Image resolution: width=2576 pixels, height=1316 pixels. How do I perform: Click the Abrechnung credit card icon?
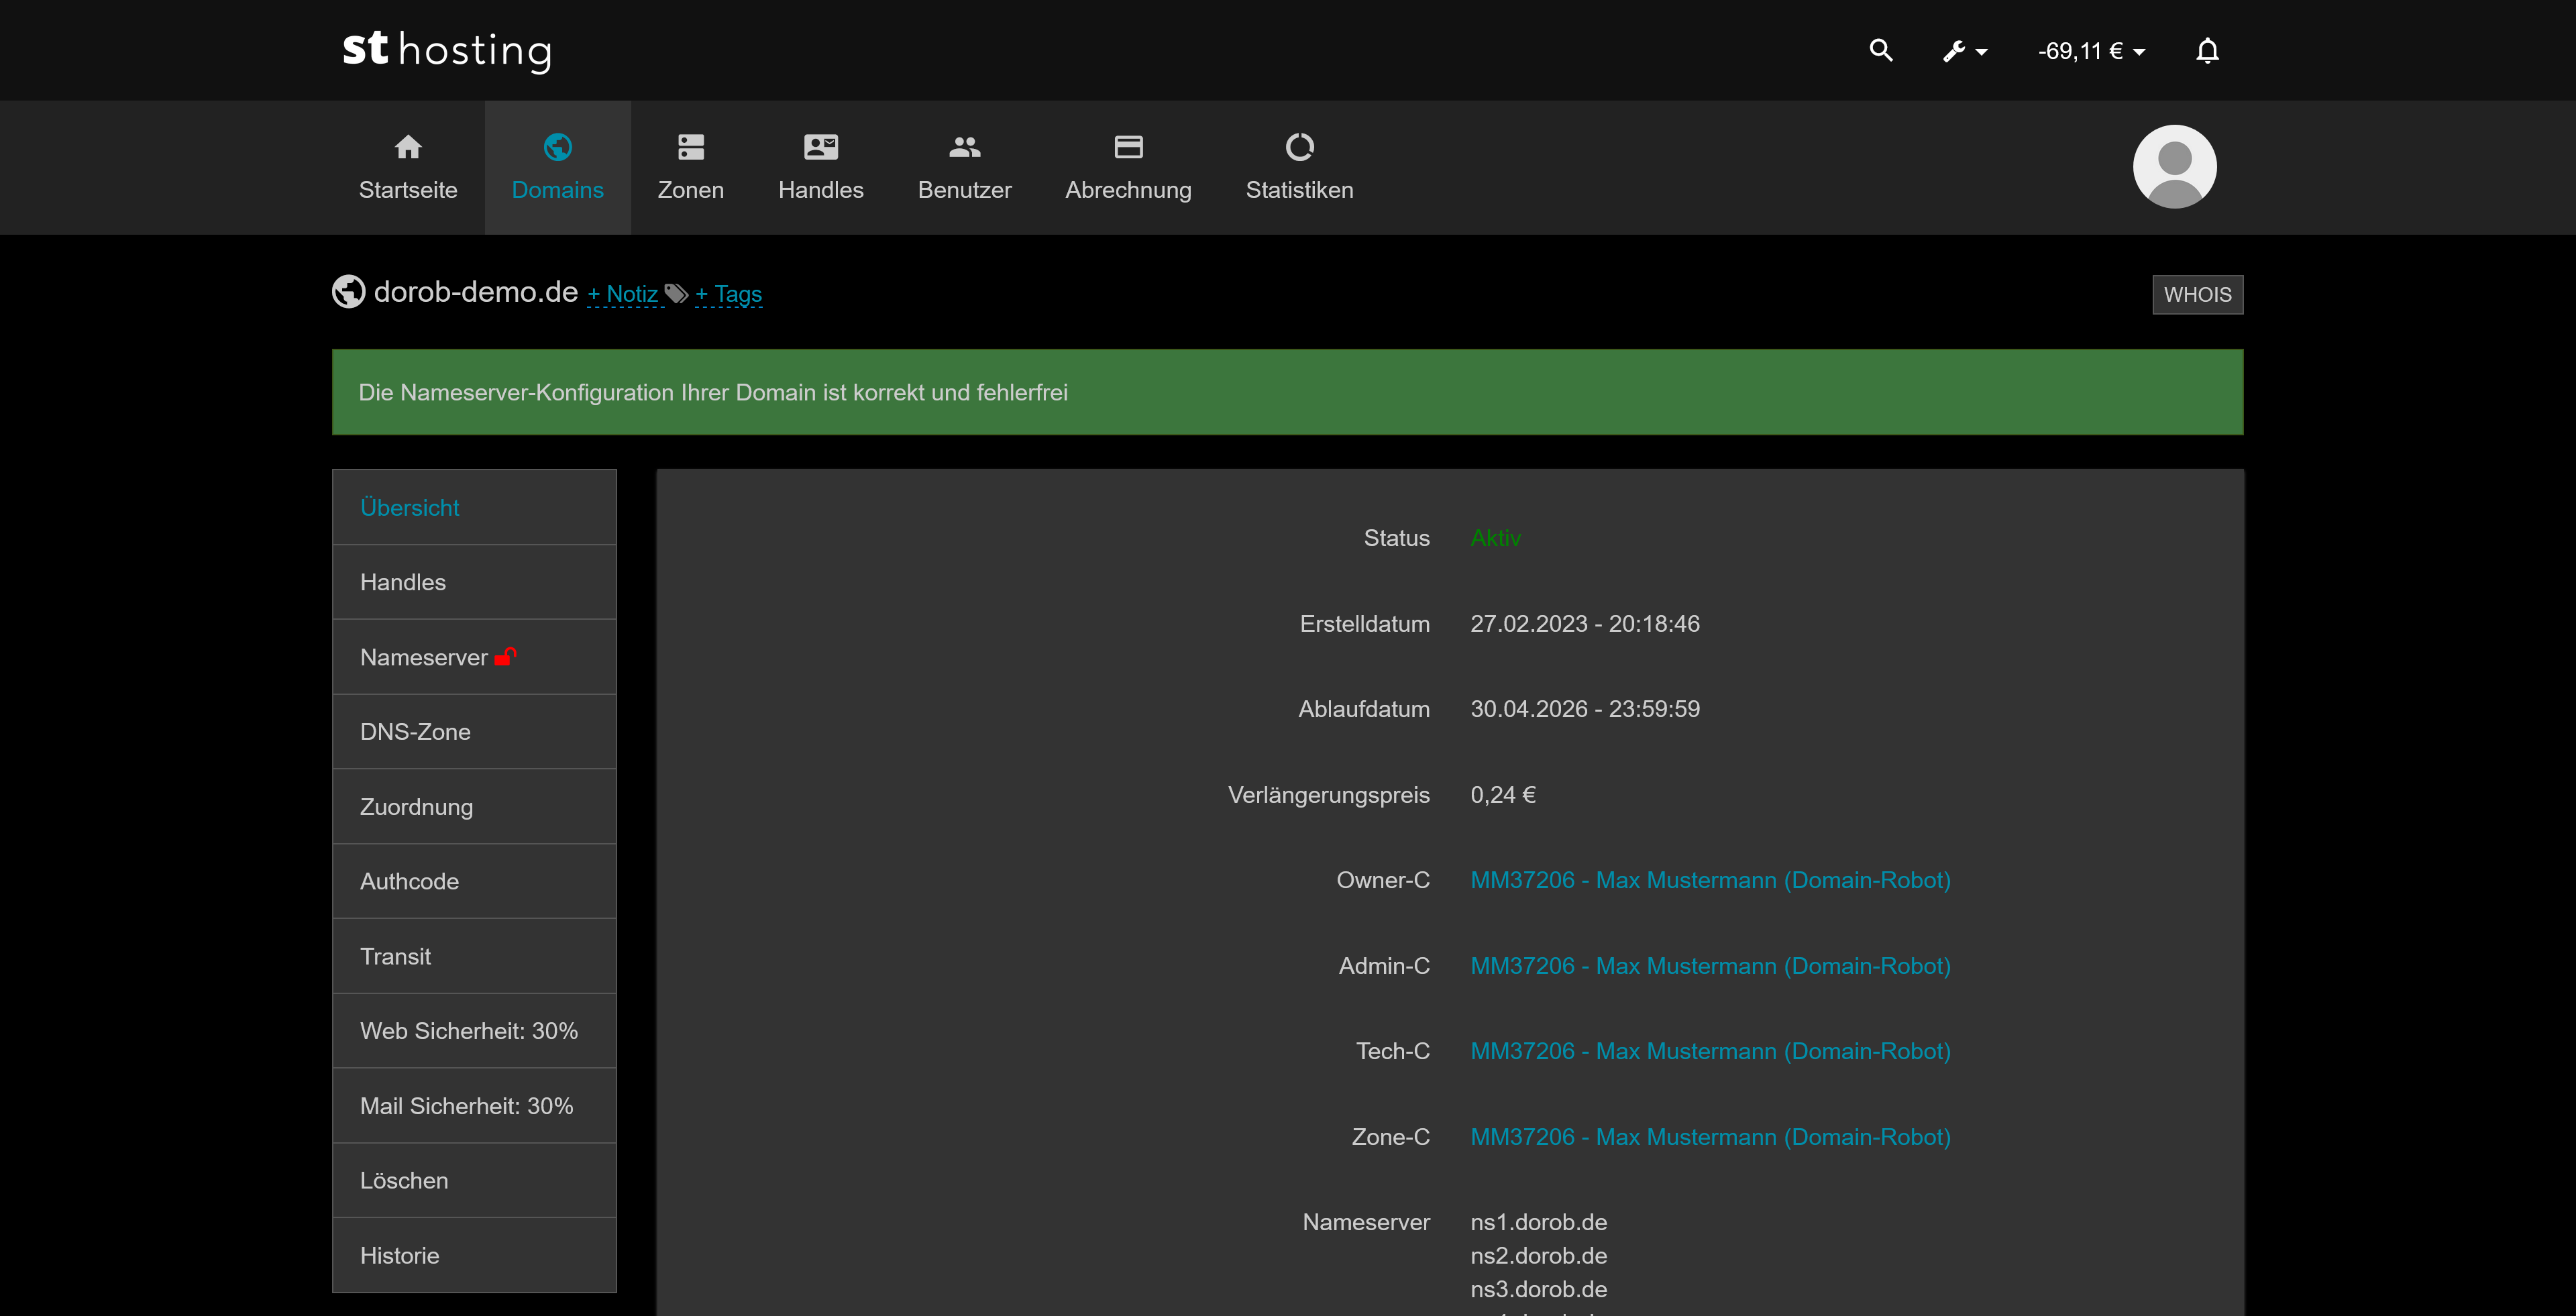(1128, 147)
